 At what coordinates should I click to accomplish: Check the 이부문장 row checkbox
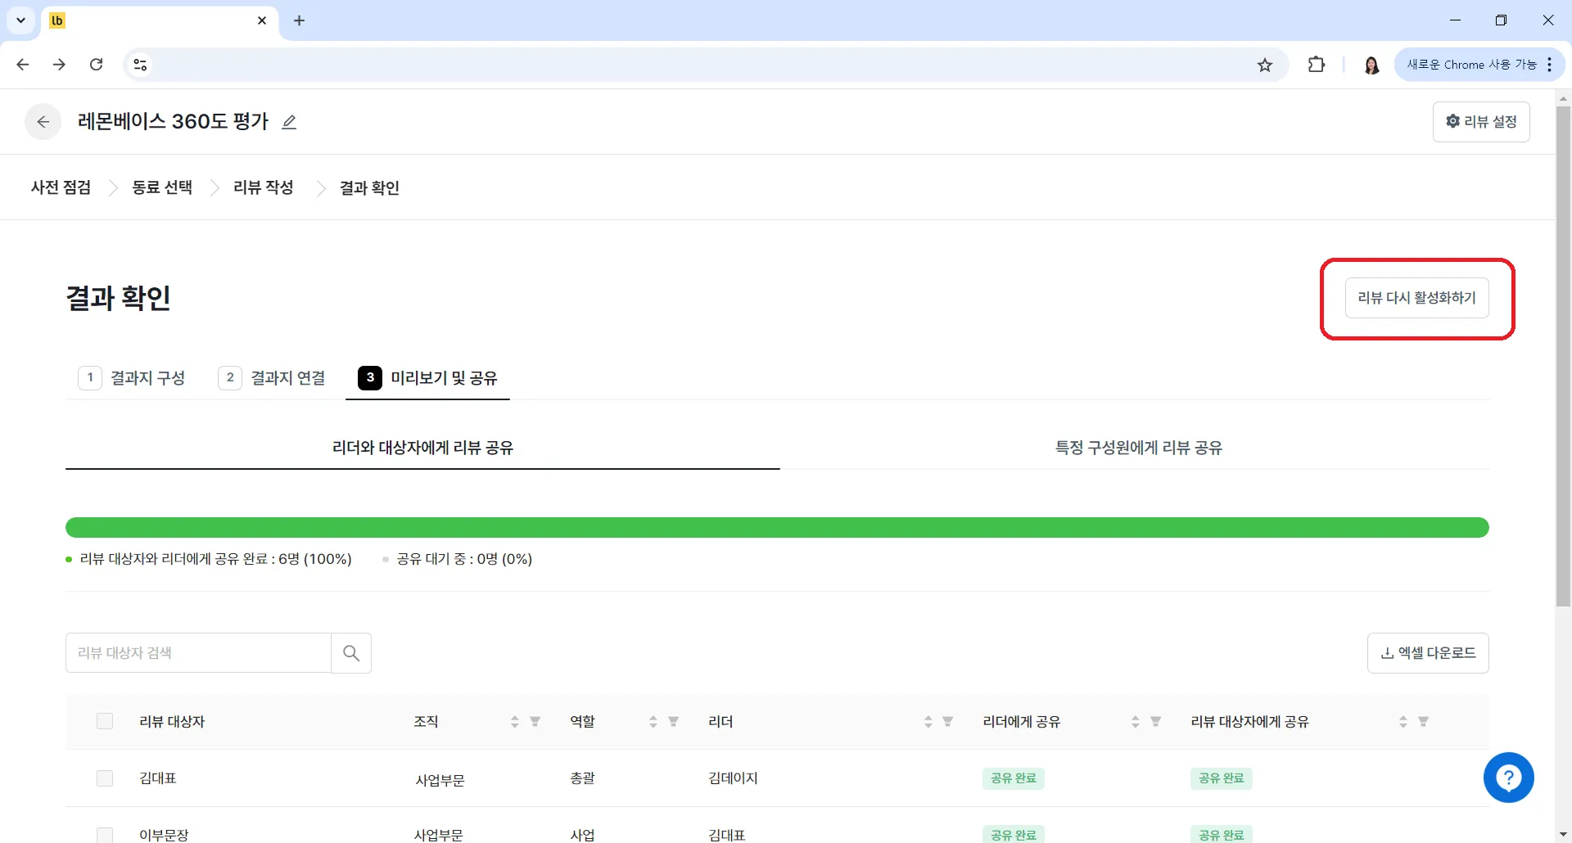point(105,835)
